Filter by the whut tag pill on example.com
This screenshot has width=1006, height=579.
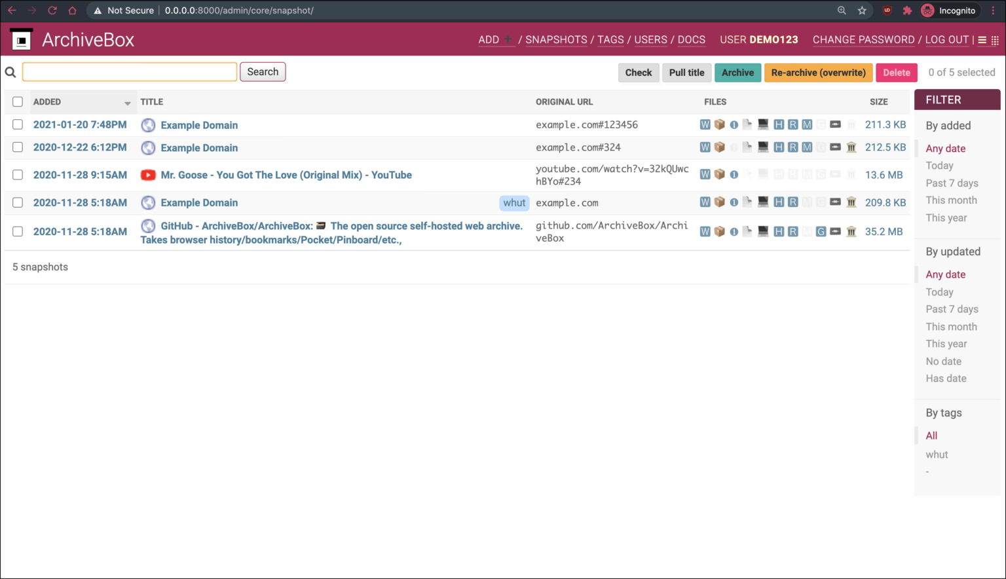click(514, 202)
